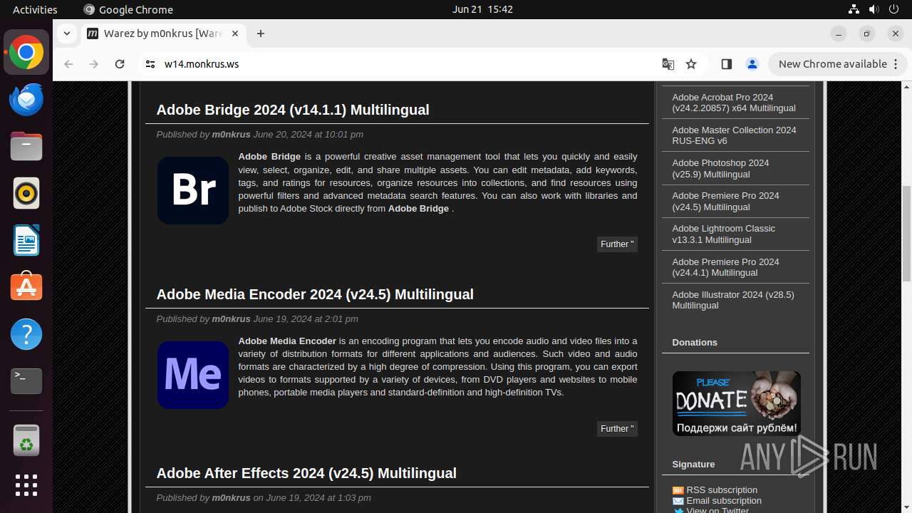Screen dimensions: 912x513
Task: Launch Thunderbird mail from the dock
Action: [x=26, y=100]
